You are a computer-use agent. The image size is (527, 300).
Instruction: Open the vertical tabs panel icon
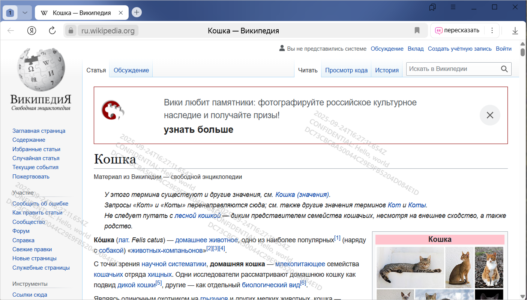(x=432, y=7)
